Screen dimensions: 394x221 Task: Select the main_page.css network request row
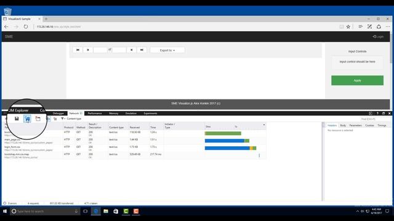(135, 141)
